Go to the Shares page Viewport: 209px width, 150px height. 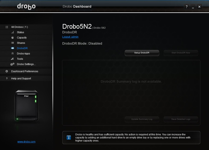click(21, 43)
